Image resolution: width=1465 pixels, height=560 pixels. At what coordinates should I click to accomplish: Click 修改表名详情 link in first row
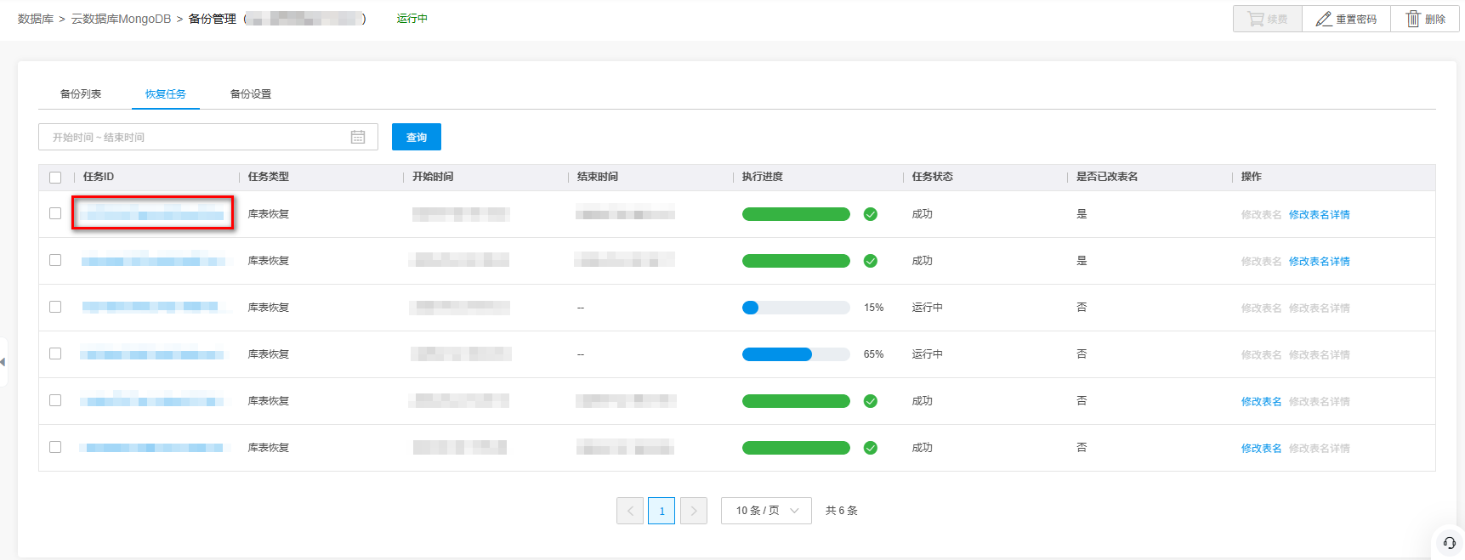point(1319,215)
